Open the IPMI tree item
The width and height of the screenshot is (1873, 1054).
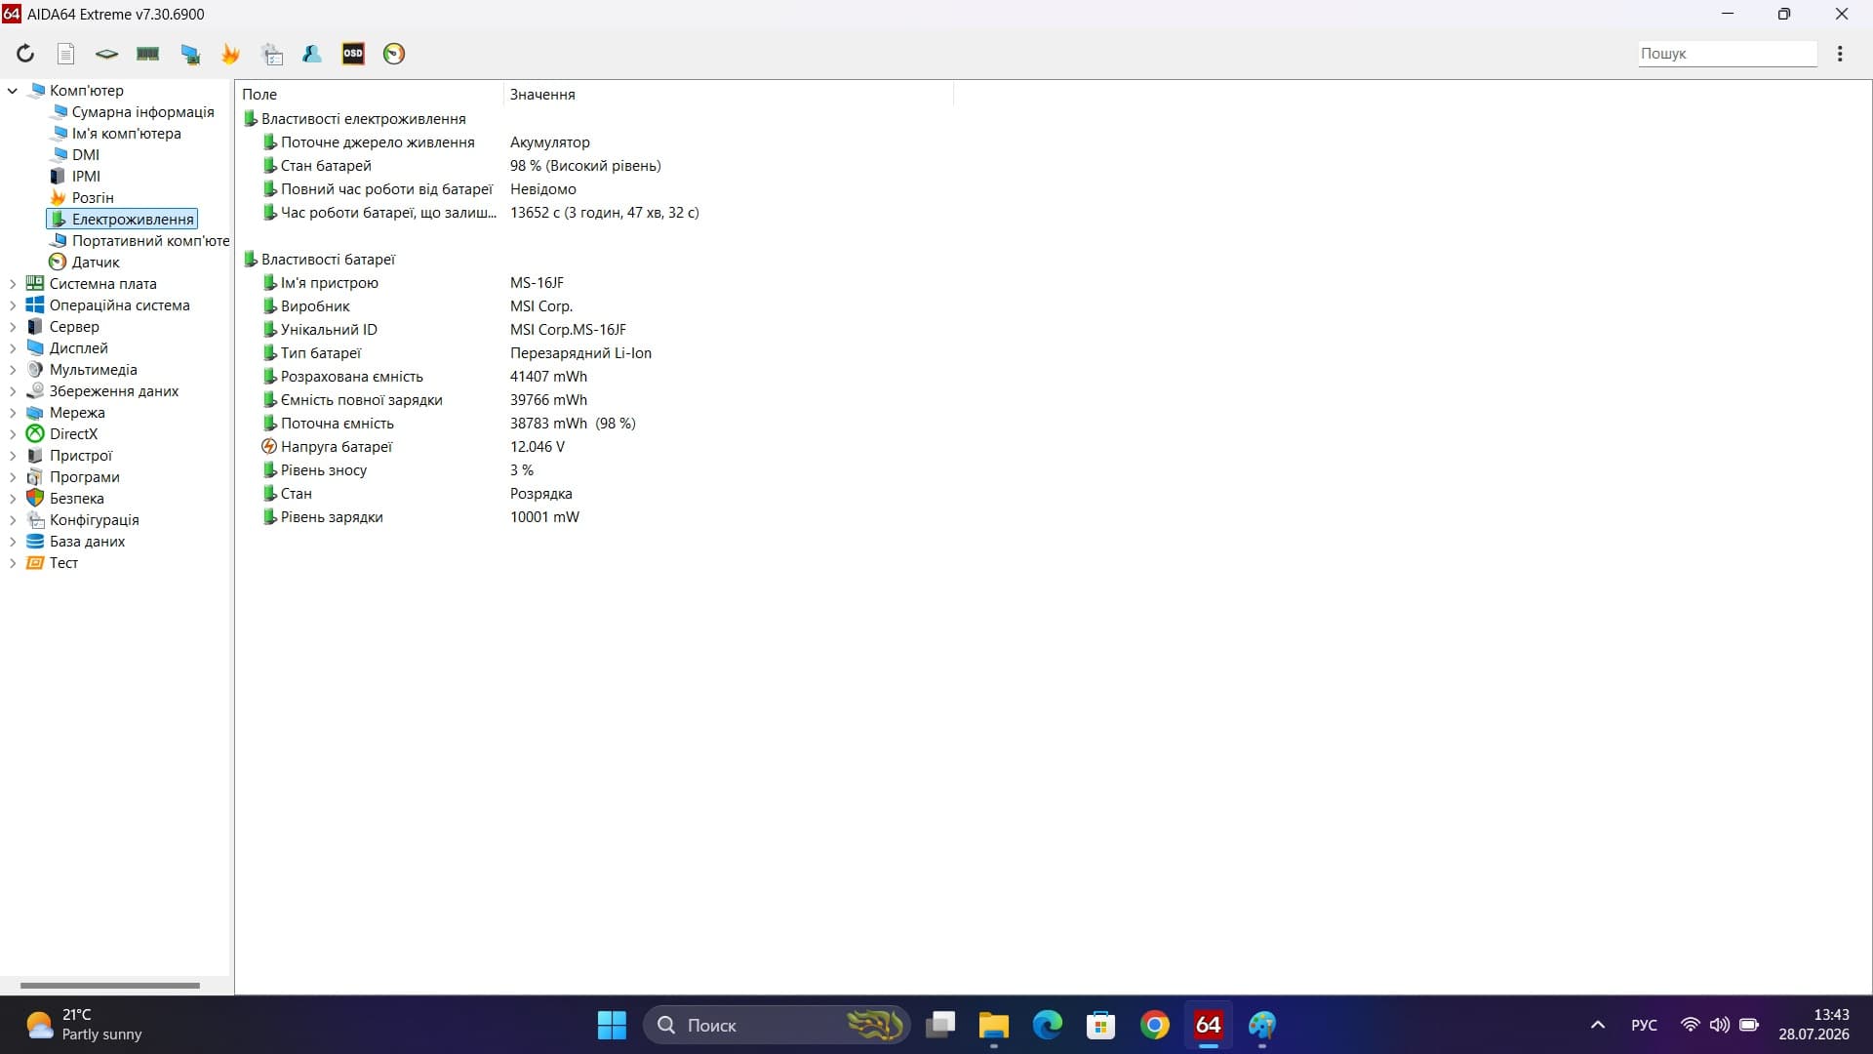(86, 177)
